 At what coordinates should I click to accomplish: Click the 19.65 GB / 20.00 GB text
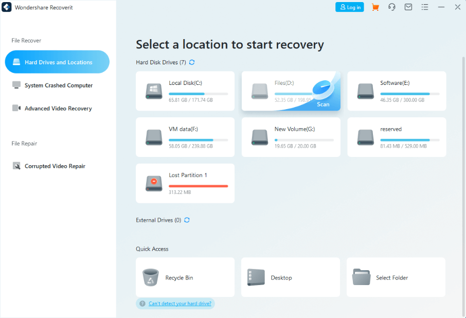tap(295, 146)
